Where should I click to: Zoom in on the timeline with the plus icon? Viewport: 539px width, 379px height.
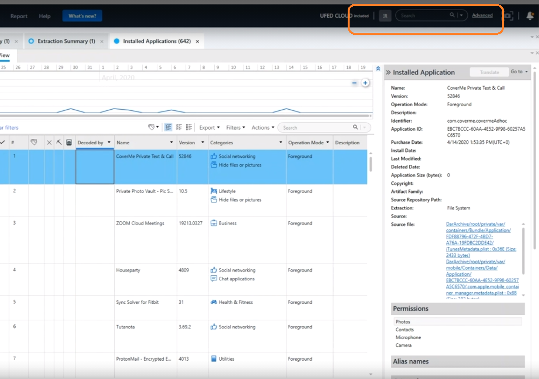[x=365, y=83]
